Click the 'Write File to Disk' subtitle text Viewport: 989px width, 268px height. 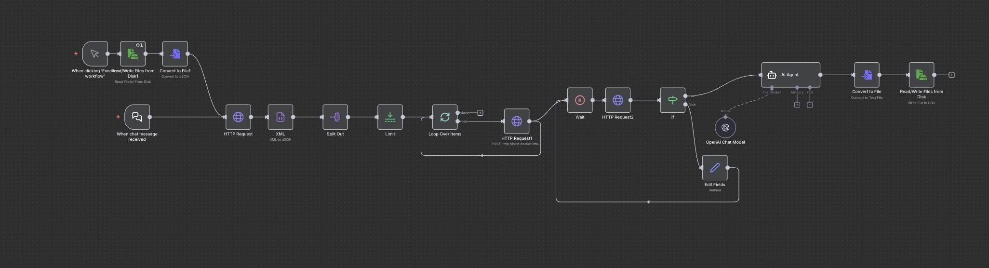click(x=922, y=103)
